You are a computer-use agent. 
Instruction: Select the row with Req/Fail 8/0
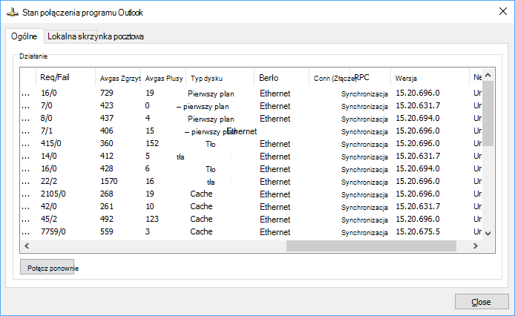(x=252, y=118)
